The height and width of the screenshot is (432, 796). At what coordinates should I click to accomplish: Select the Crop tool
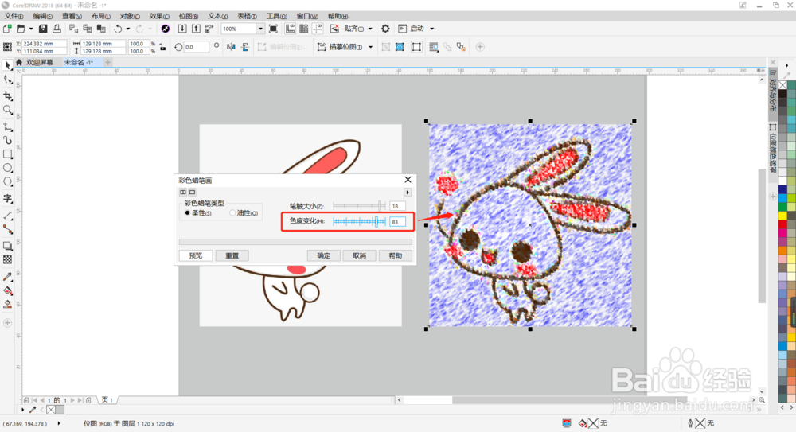pos(8,96)
